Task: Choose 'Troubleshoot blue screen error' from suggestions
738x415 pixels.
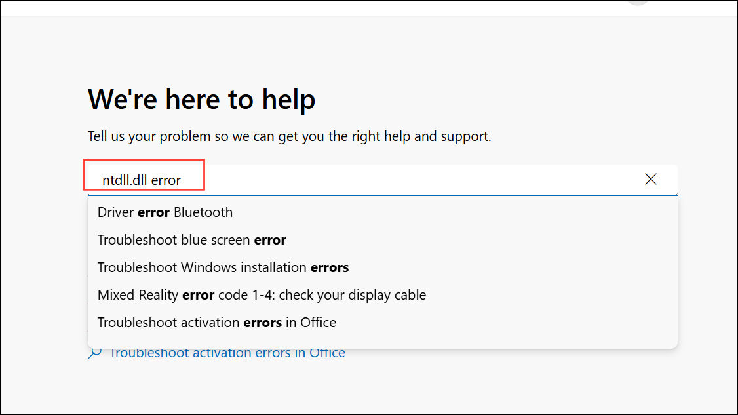Action: (x=191, y=239)
